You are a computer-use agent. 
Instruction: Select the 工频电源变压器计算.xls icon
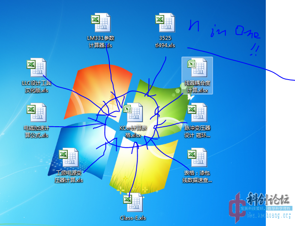click(69, 158)
